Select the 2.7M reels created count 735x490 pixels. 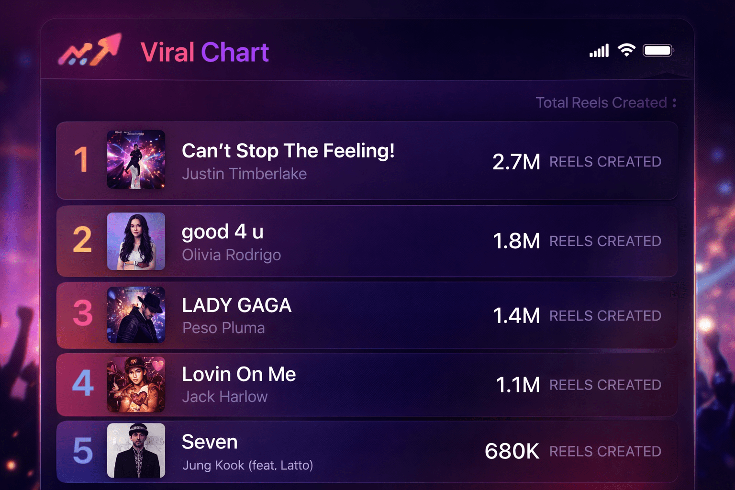[x=516, y=162]
